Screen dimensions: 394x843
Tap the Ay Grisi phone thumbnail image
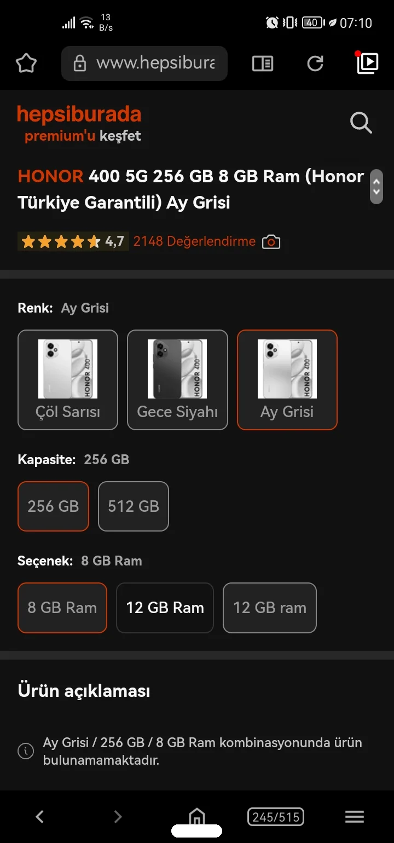[x=287, y=368]
